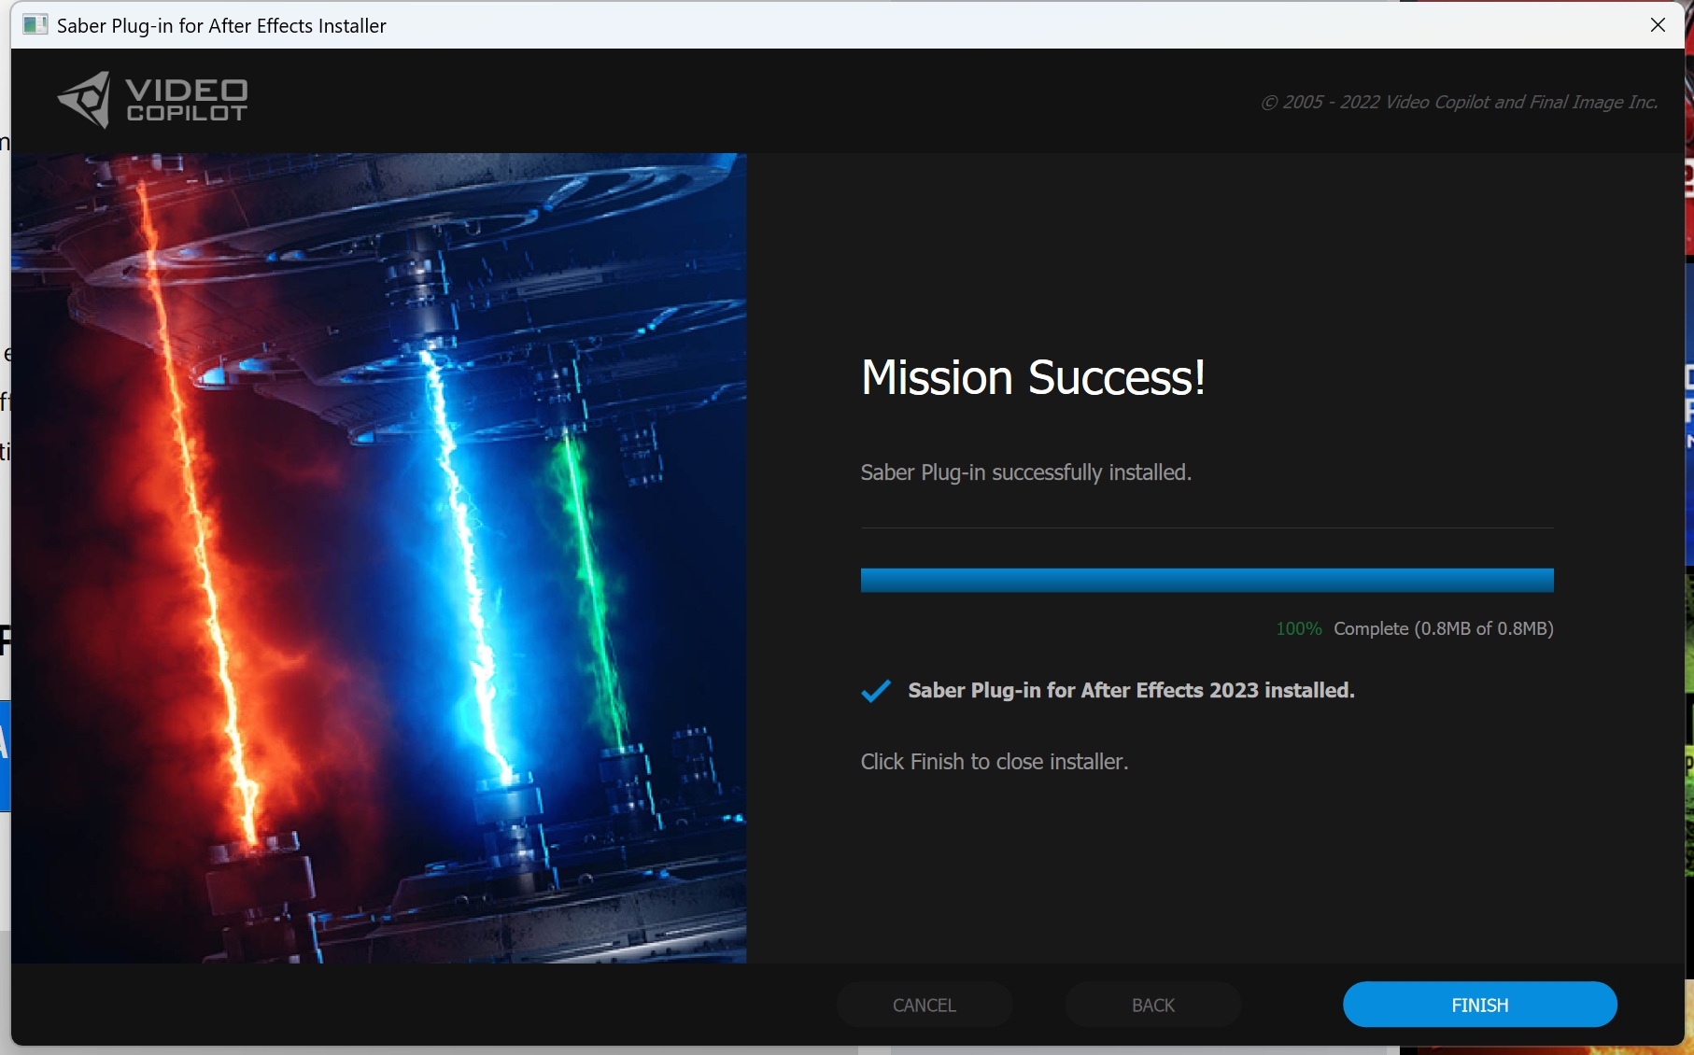This screenshot has height=1055, width=1694.
Task: Click the copyright notice text
Action: [x=1459, y=102]
